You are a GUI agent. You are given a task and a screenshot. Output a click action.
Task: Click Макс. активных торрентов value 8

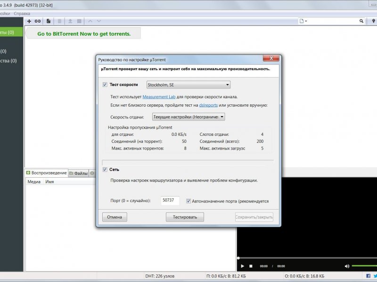click(185, 148)
